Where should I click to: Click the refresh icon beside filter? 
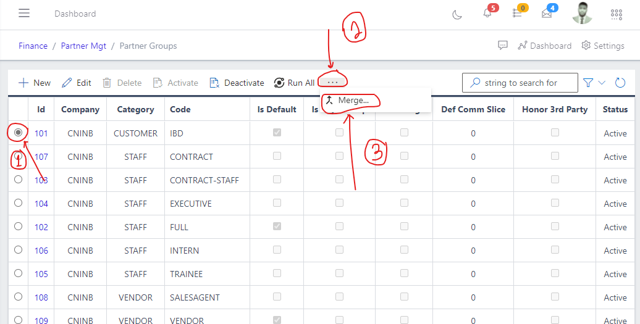[620, 83]
